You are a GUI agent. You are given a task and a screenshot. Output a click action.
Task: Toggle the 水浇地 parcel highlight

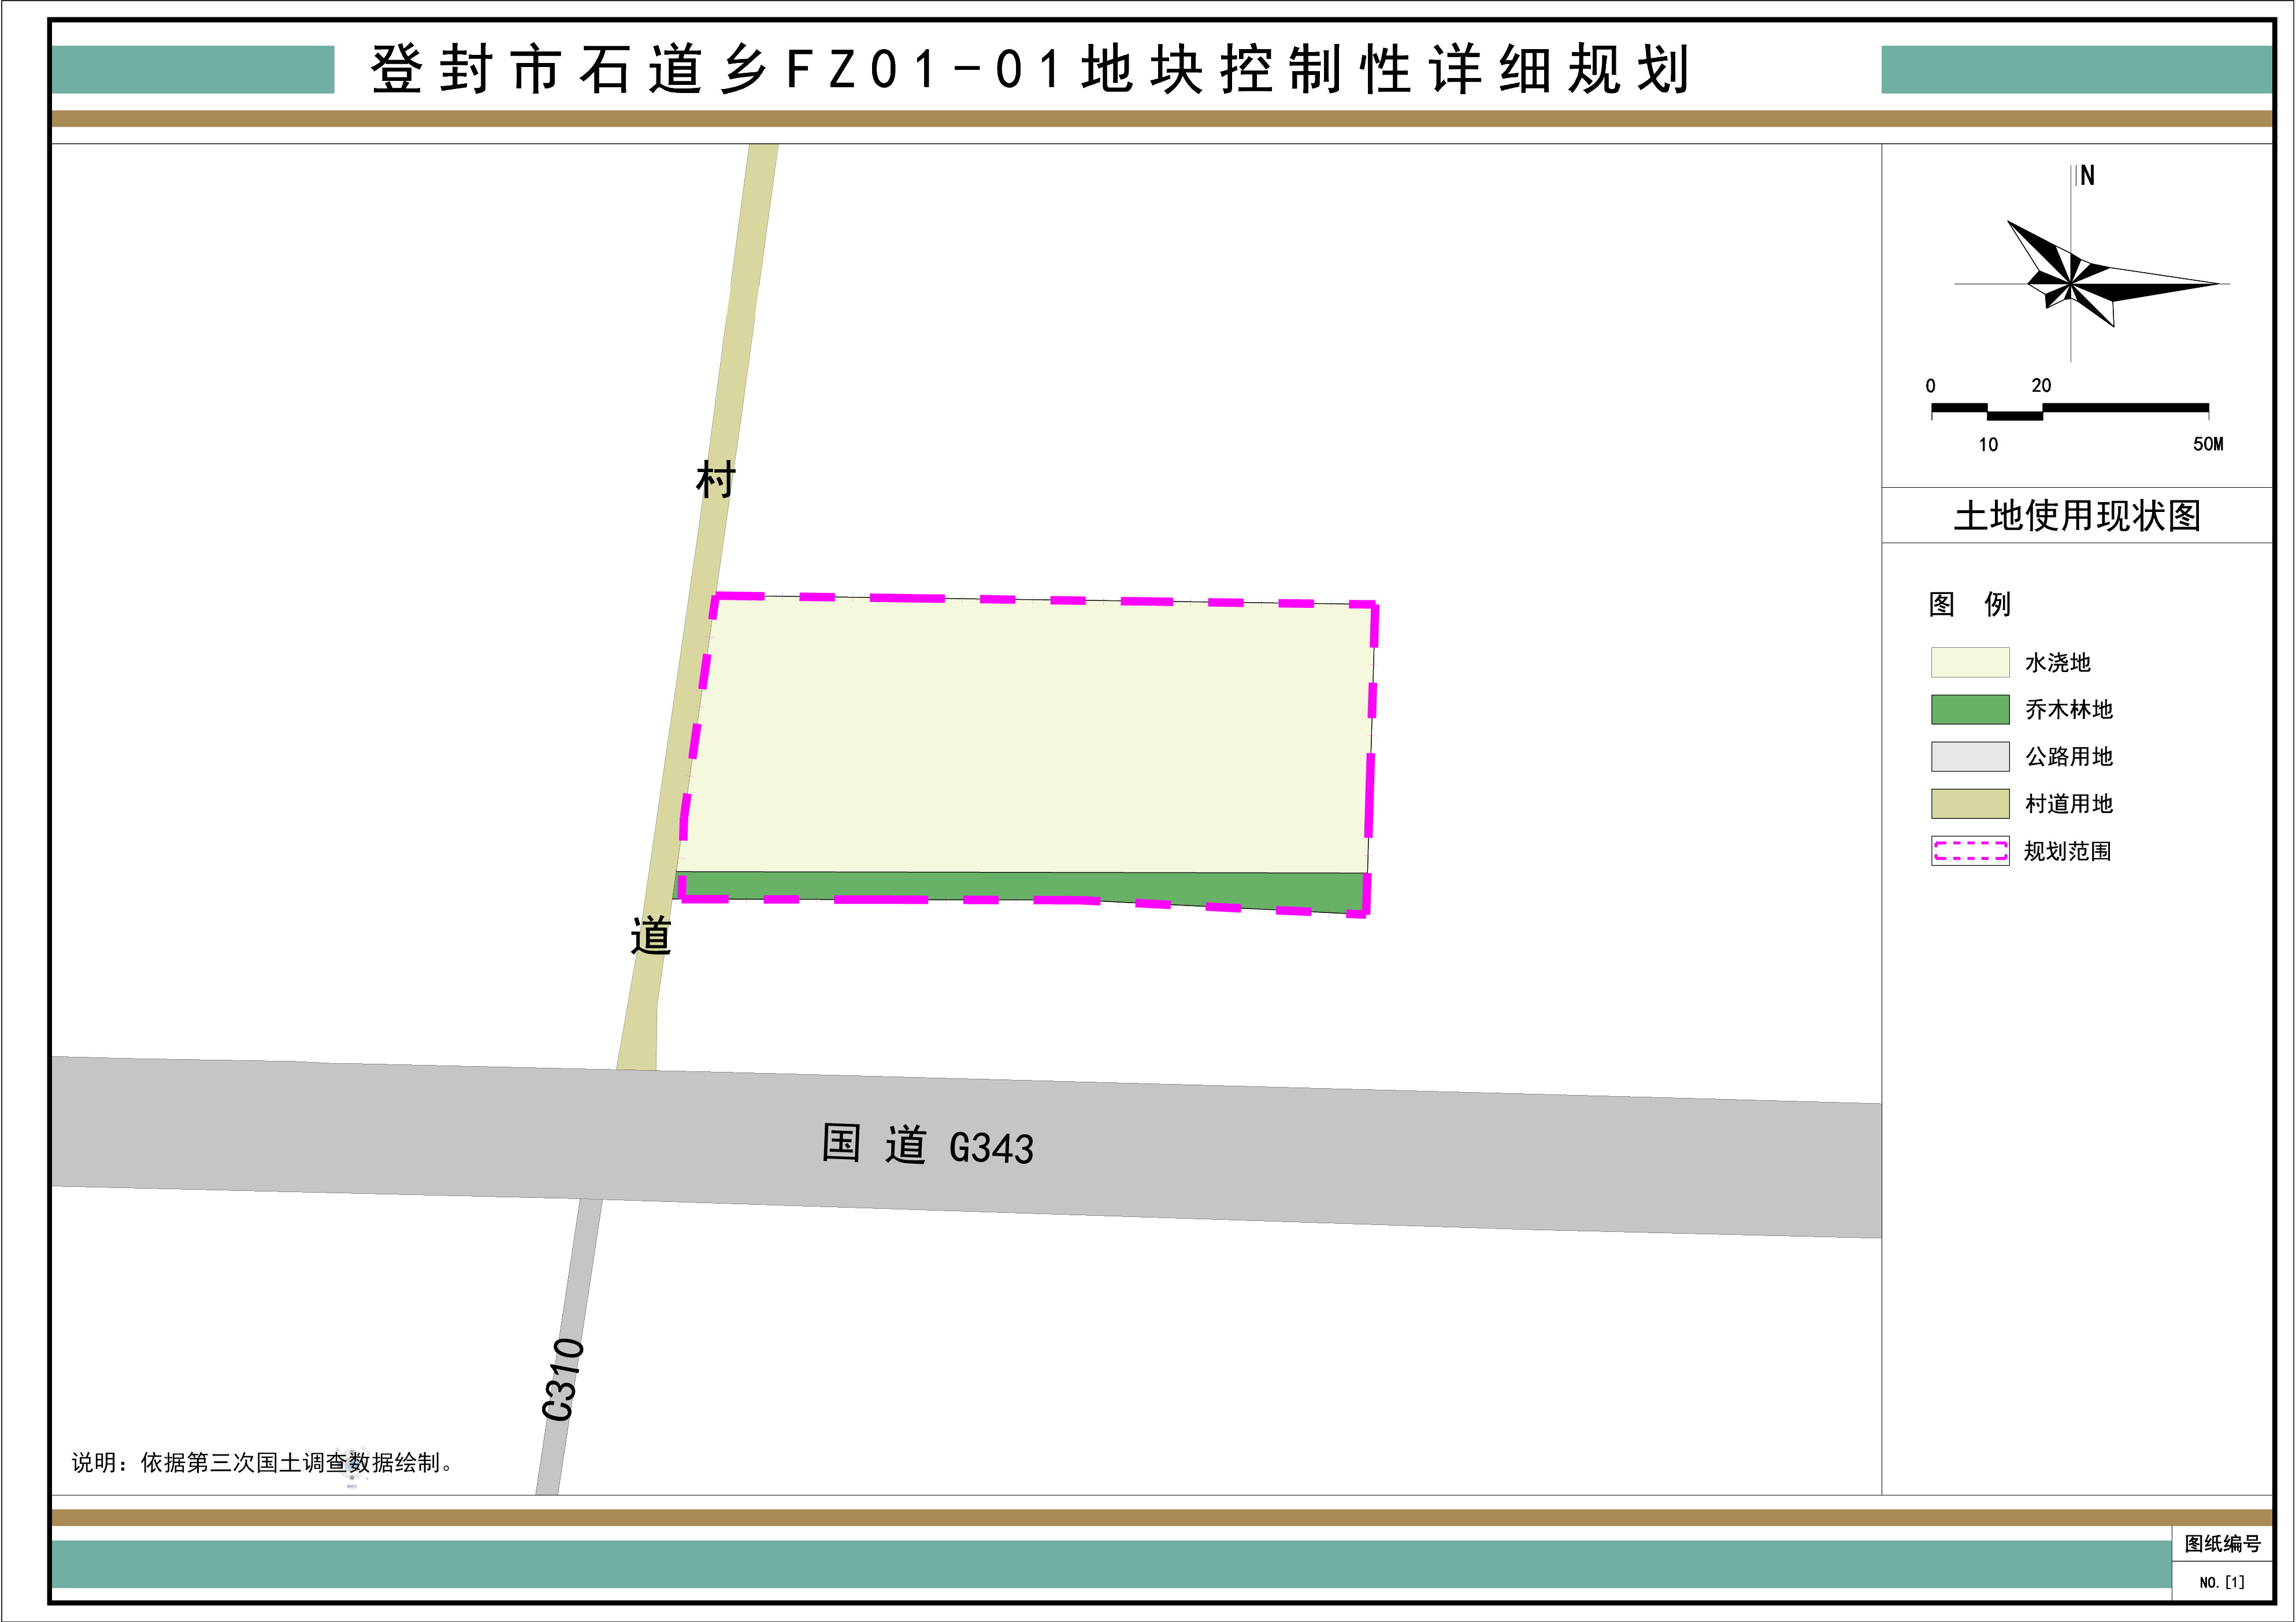click(1030, 730)
